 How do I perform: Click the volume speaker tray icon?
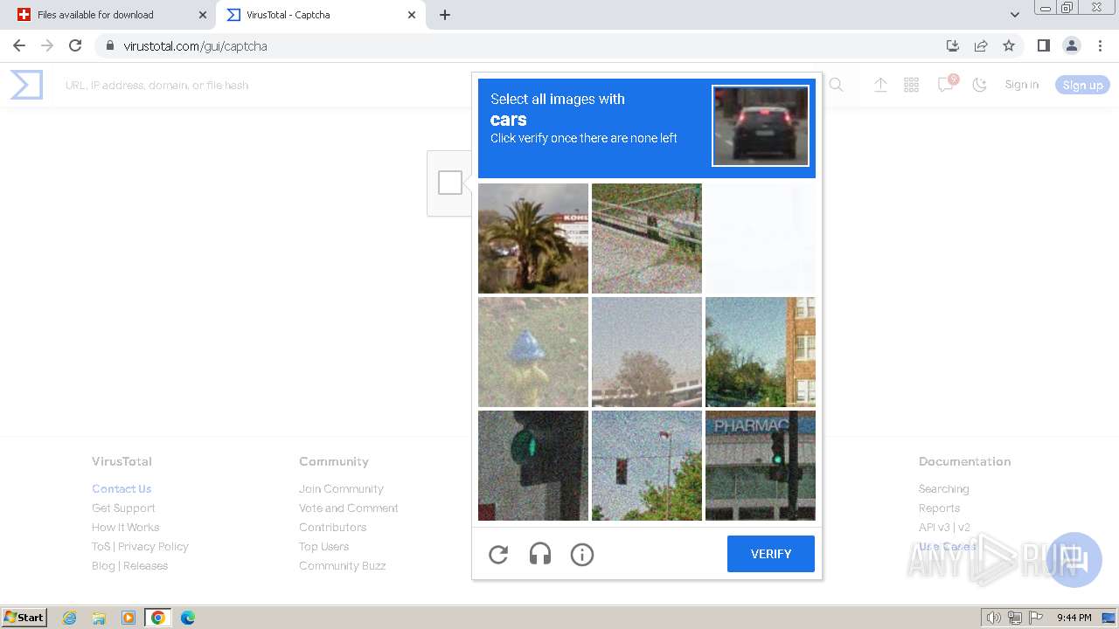click(994, 618)
